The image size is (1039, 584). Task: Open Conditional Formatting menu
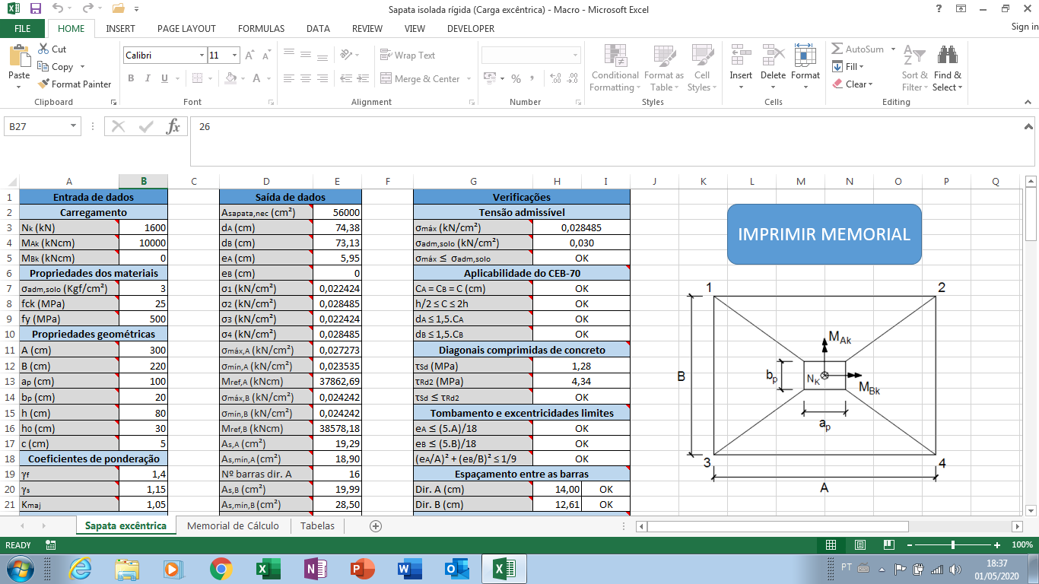[x=615, y=68]
